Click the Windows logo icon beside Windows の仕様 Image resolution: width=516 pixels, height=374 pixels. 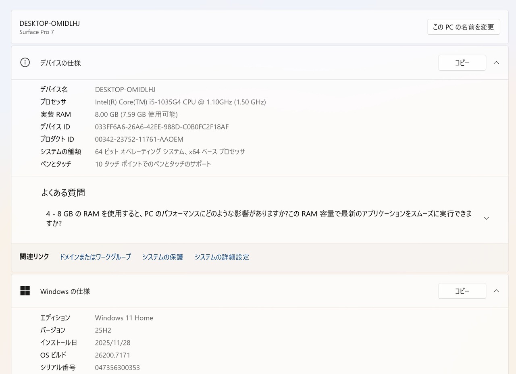point(25,291)
